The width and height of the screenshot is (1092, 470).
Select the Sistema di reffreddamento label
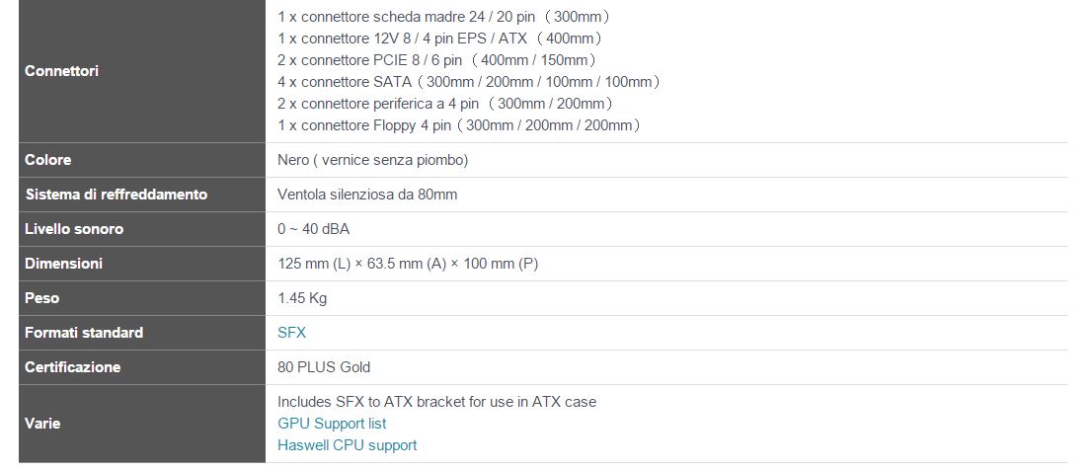[x=116, y=195]
